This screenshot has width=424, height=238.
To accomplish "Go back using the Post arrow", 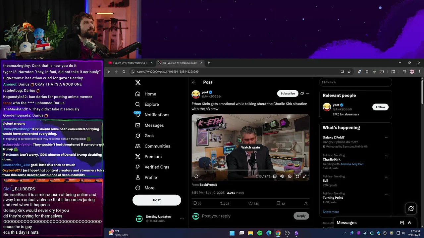I will (x=194, y=82).
